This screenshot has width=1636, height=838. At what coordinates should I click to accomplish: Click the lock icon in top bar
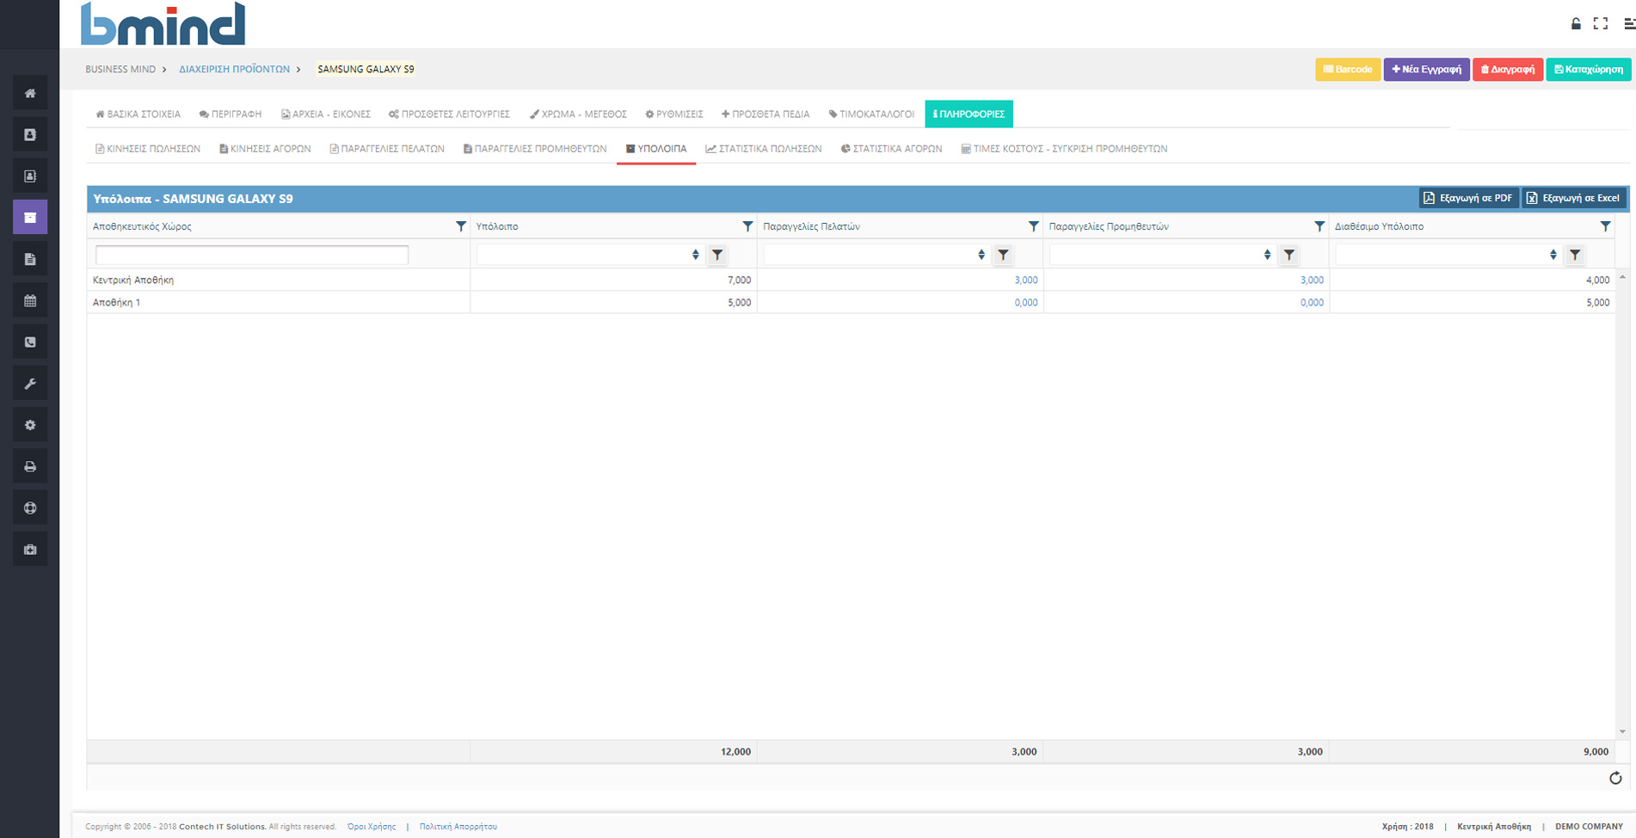[1576, 23]
